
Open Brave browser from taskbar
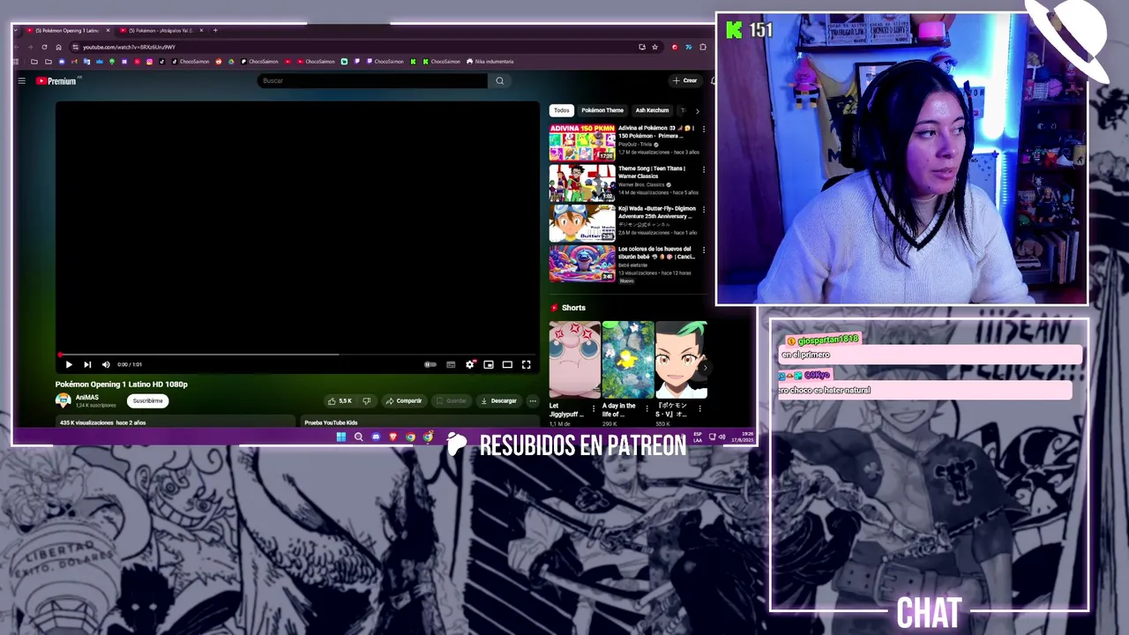(x=393, y=437)
